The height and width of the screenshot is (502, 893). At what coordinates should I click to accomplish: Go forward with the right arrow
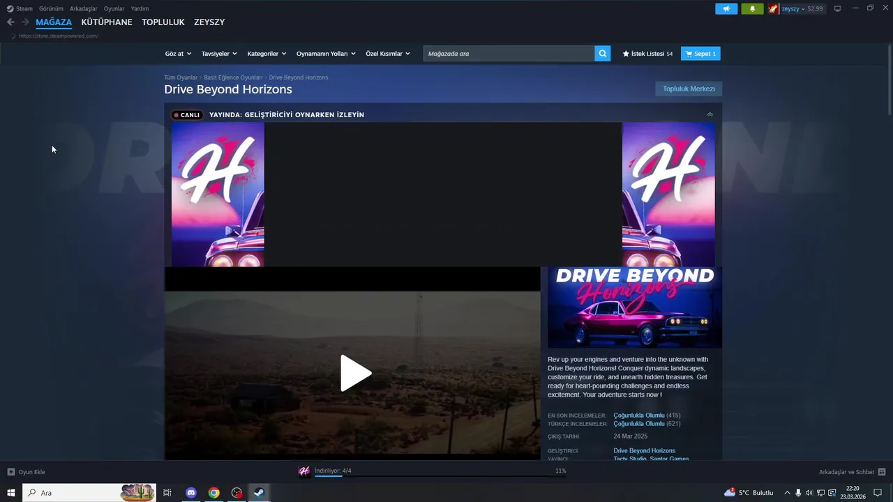click(x=25, y=22)
